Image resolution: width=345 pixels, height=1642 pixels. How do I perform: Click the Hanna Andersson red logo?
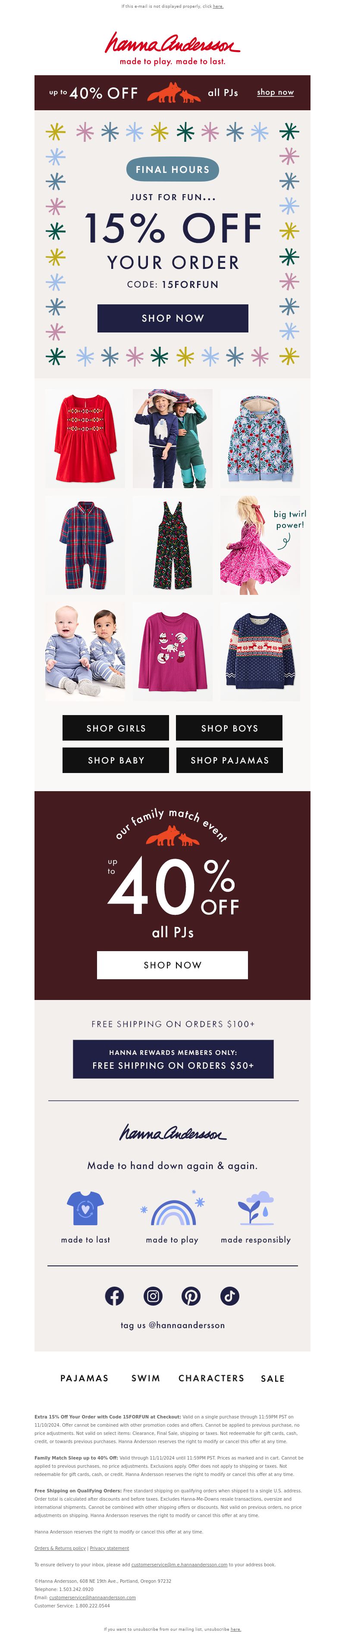coord(172,43)
